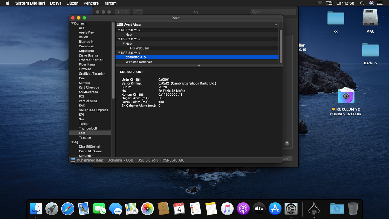
Task: Select HD WebCam device entry
Action: [x=139, y=48]
